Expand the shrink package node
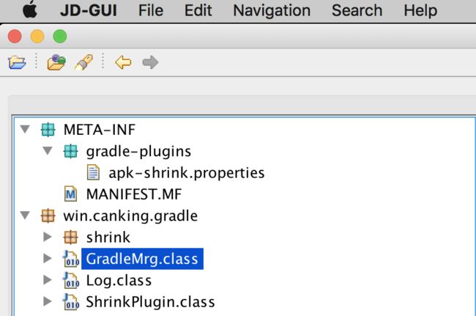This screenshot has width=476, height=316. (x=48, y=237)
